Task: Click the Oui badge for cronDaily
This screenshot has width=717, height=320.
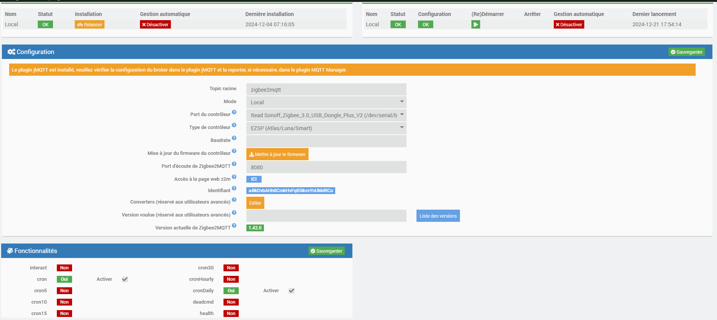Action: click(231, 291)
